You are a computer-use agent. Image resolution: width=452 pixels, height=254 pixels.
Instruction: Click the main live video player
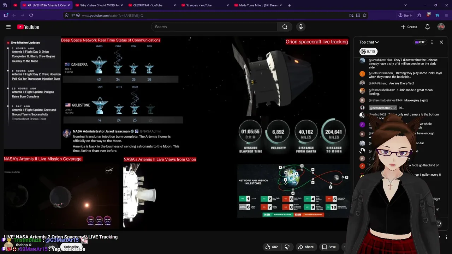(x=177, y=133)
